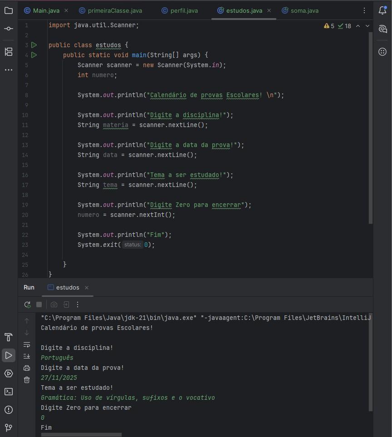This screenshot has width=392, height=437.
Task: Switch to the soma.java tab
Action: pyautogui.click(x=304, y=10)
